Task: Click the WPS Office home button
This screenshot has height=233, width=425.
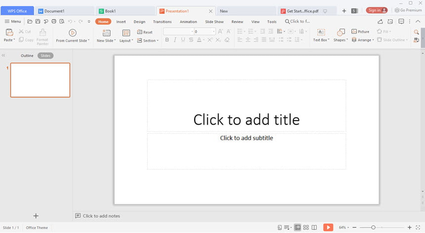Action: pyautogui.click(x=17, y=11)
